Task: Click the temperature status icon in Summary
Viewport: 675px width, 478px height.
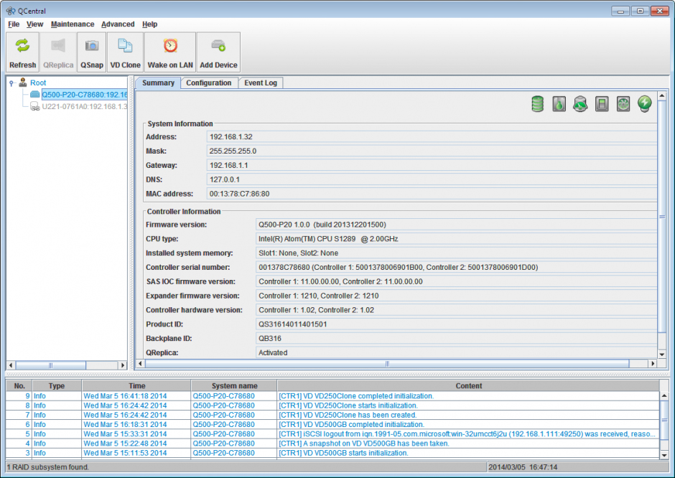Action: click(x=559, y=103)
